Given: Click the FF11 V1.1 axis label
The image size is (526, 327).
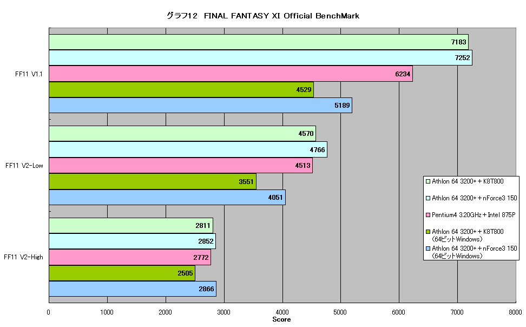Looking at the screenshot, I should 29,74.
